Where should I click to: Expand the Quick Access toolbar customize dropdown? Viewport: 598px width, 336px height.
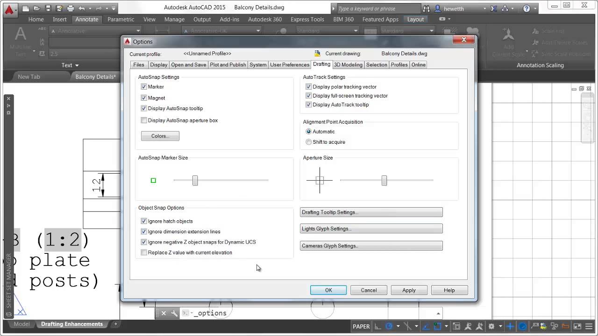click(114, 8)
